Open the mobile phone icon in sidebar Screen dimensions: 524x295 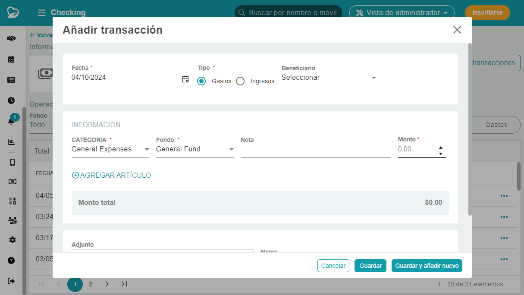[x=12, y=162]
